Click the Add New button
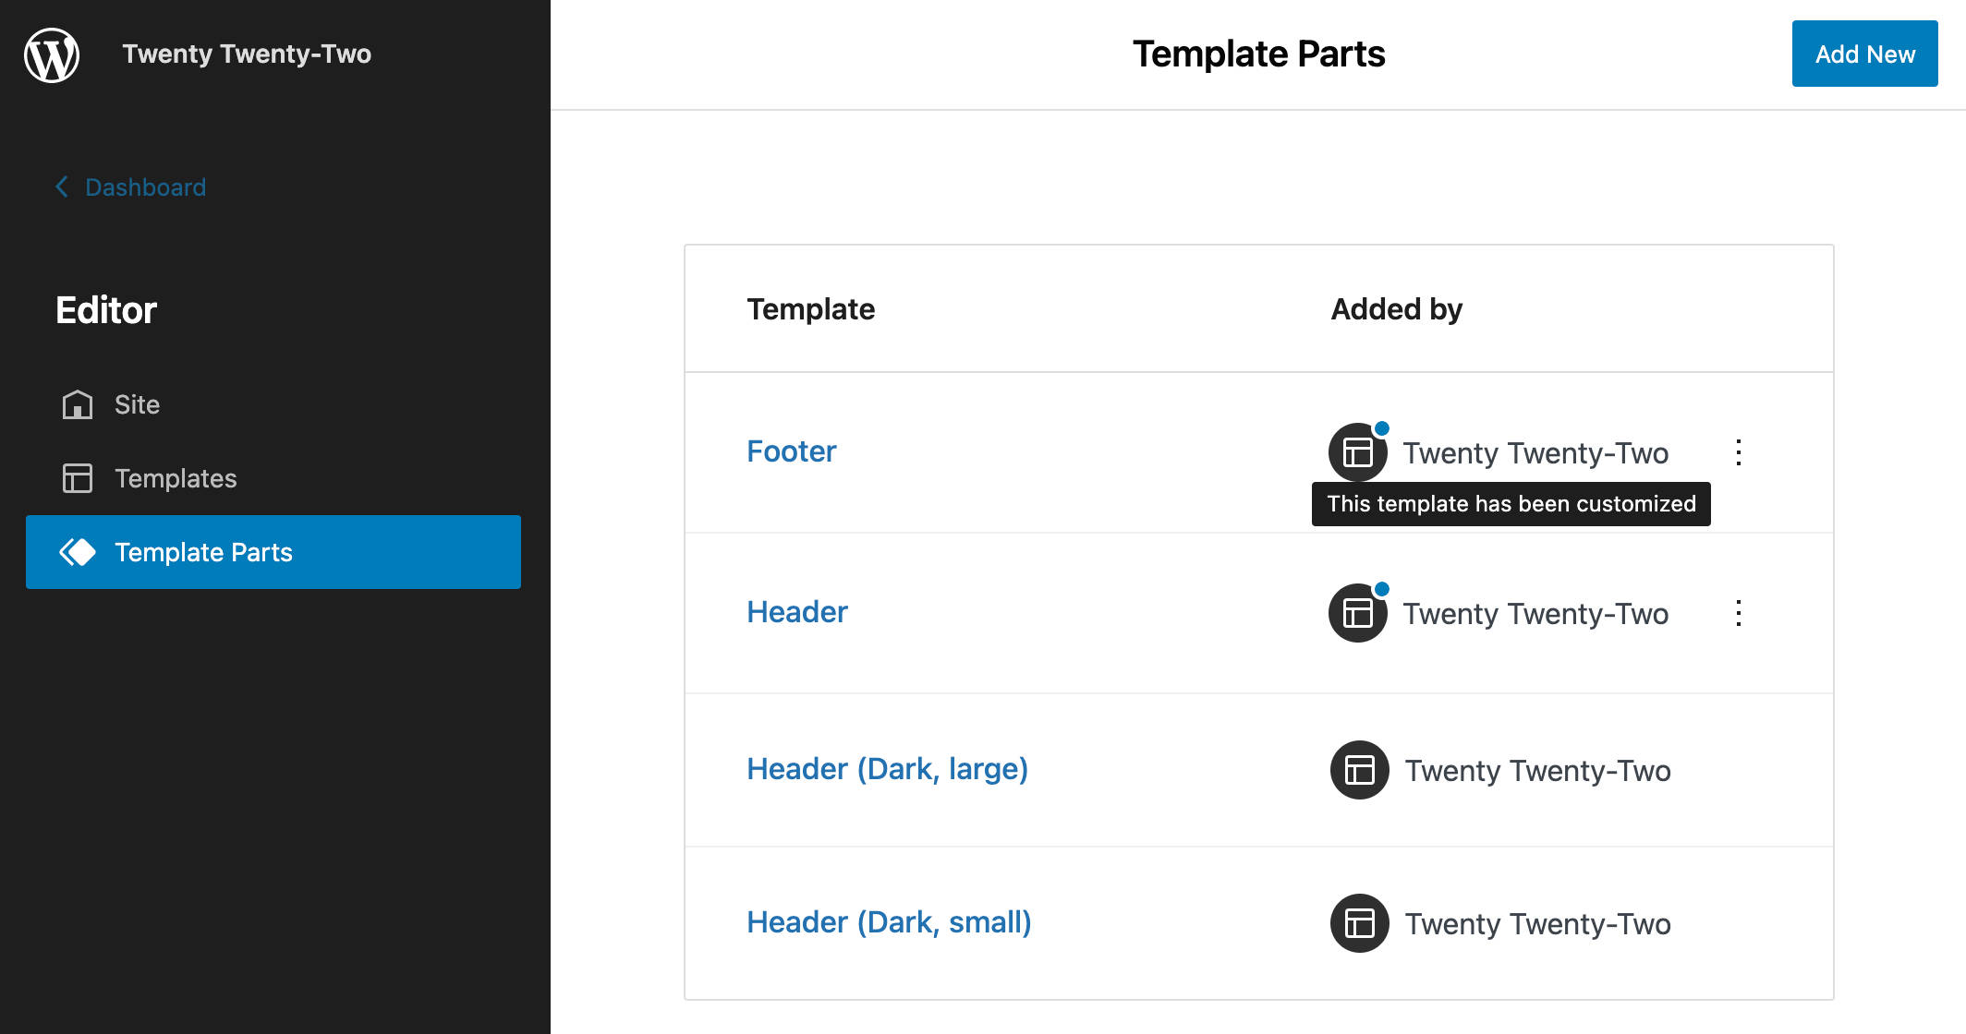 click(1866, 54)
